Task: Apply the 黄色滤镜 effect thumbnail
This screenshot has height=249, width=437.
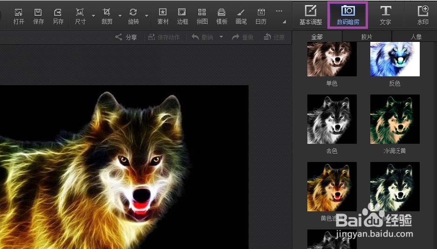Action: point(332,187)
